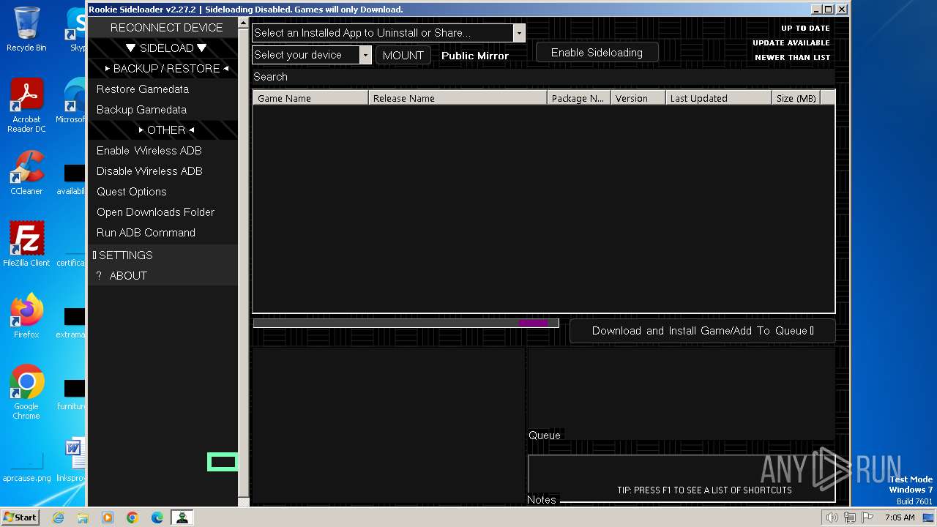Open Chrome from taskbar

click(x=132, y=517)
